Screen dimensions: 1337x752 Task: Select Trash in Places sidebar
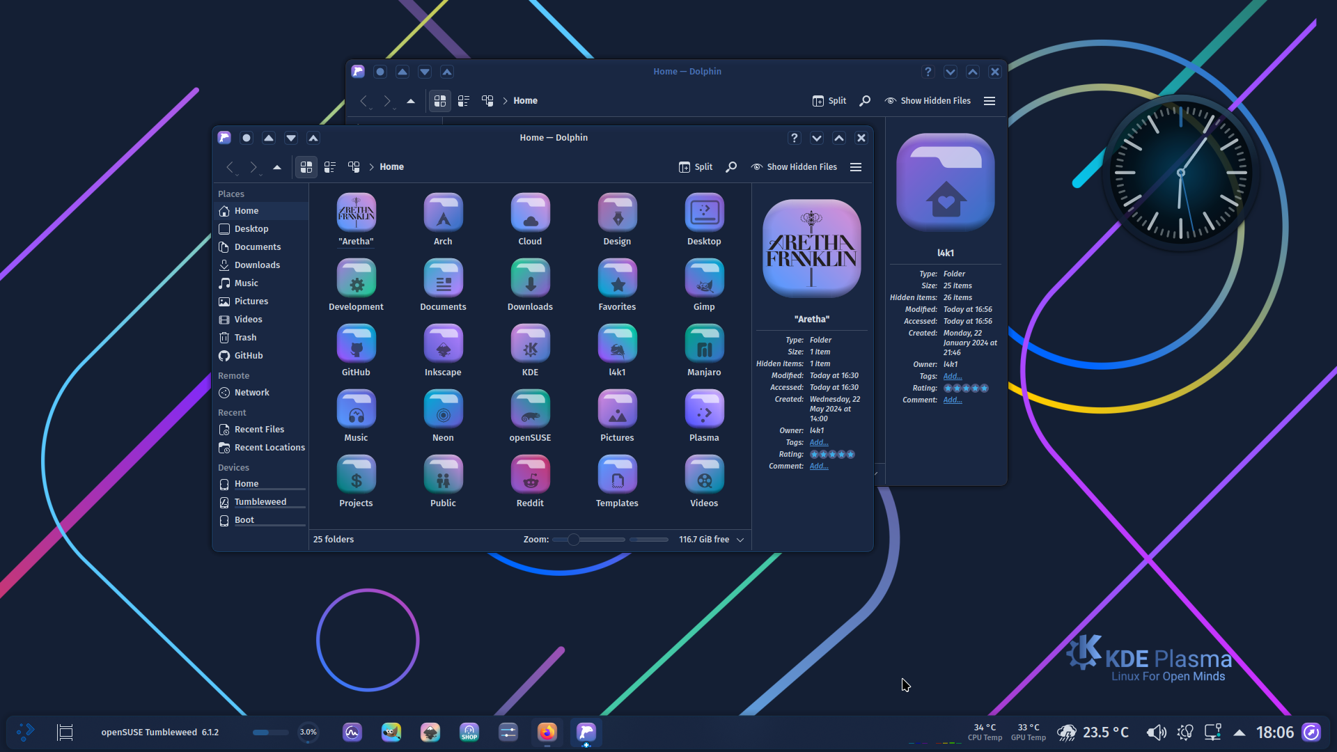[x=261, y=338]
